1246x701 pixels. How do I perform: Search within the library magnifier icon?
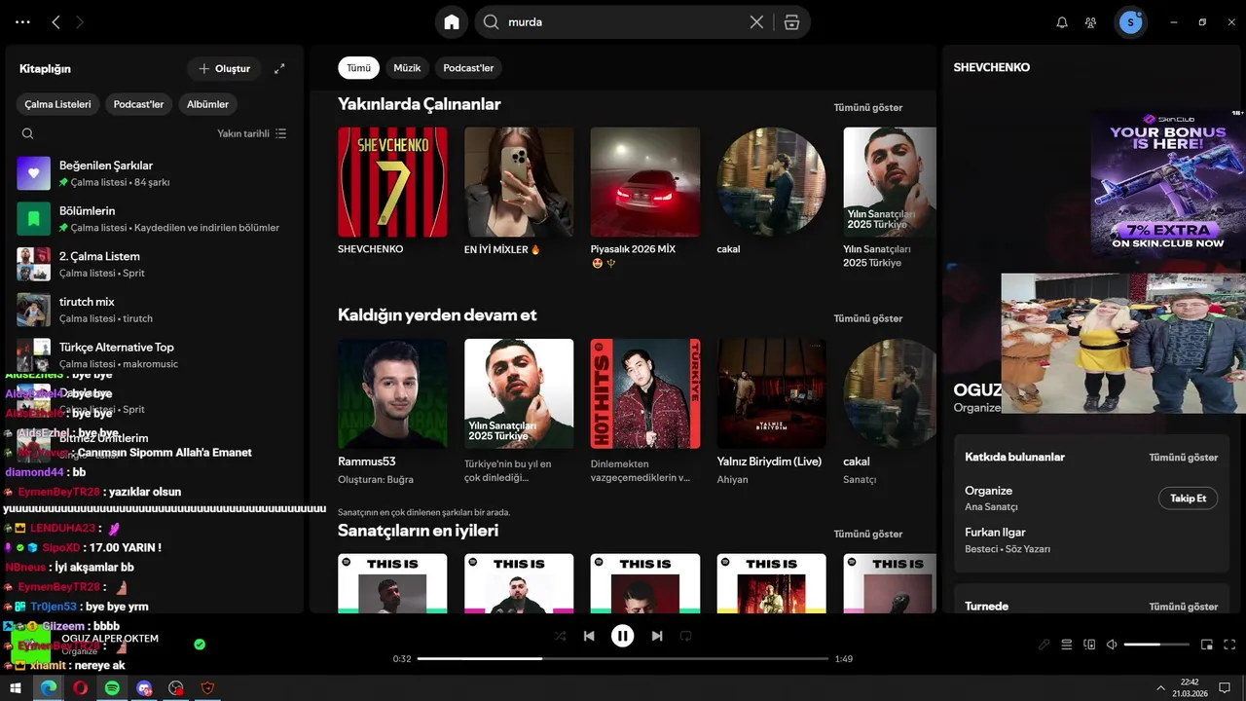click(27, 133)
